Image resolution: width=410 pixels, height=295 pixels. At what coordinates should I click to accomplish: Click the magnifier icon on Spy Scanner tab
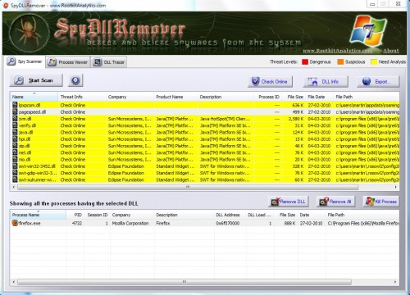pyautogui.click(x=11, y=61)
